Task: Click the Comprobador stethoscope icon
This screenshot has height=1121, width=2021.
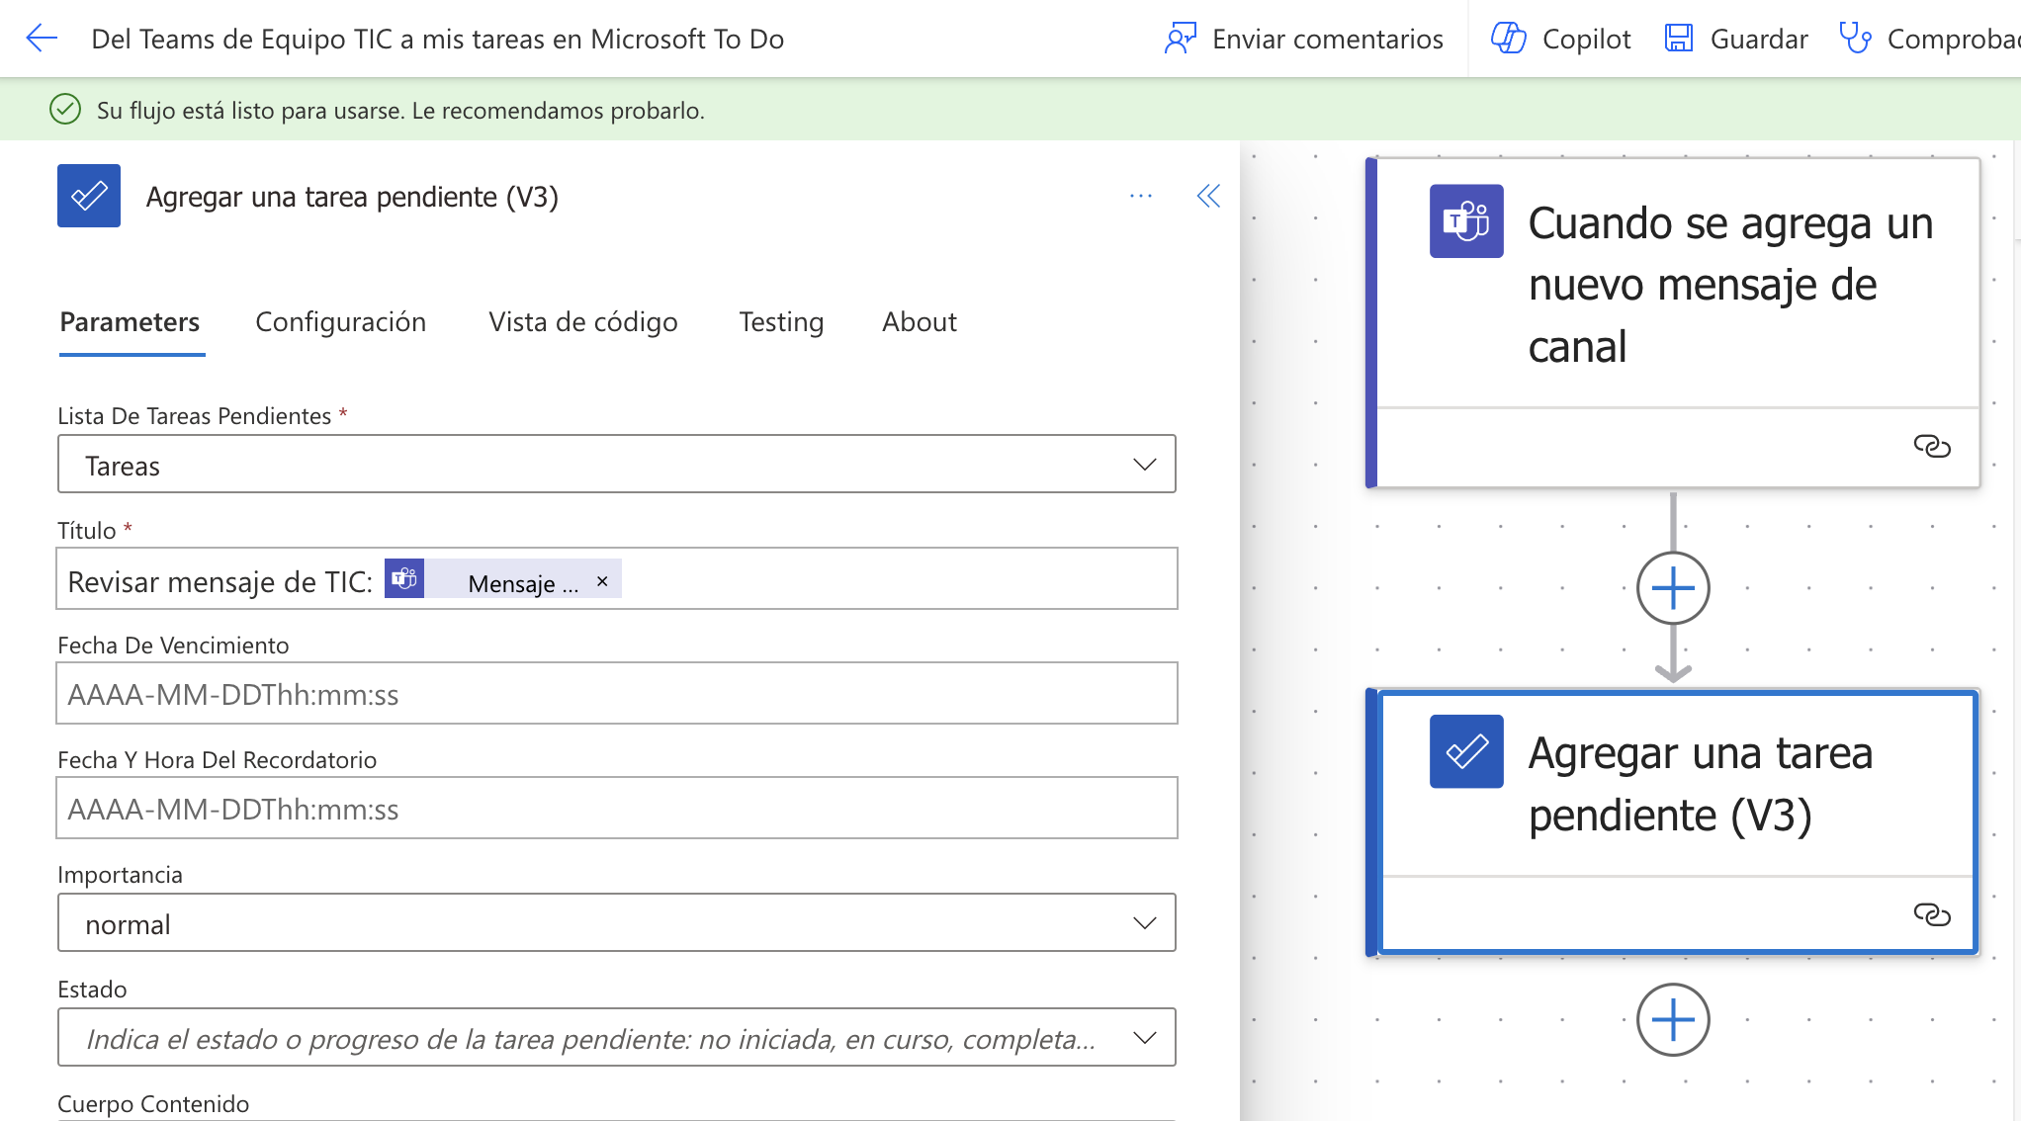Action: click(x=1855, y=39)
